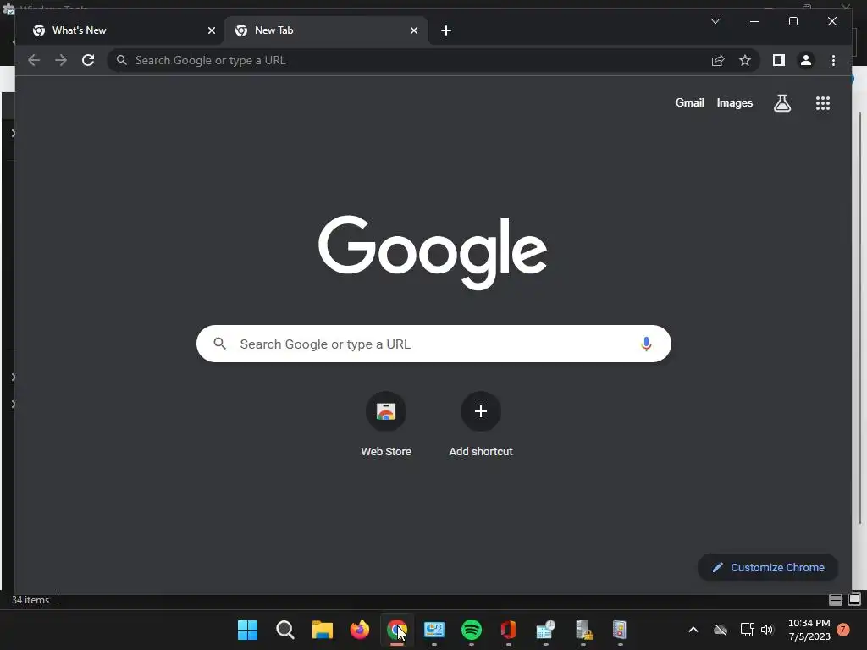Go forward using the forward arrow
This screenshot has width=867, height=650.
pos(61,60)
